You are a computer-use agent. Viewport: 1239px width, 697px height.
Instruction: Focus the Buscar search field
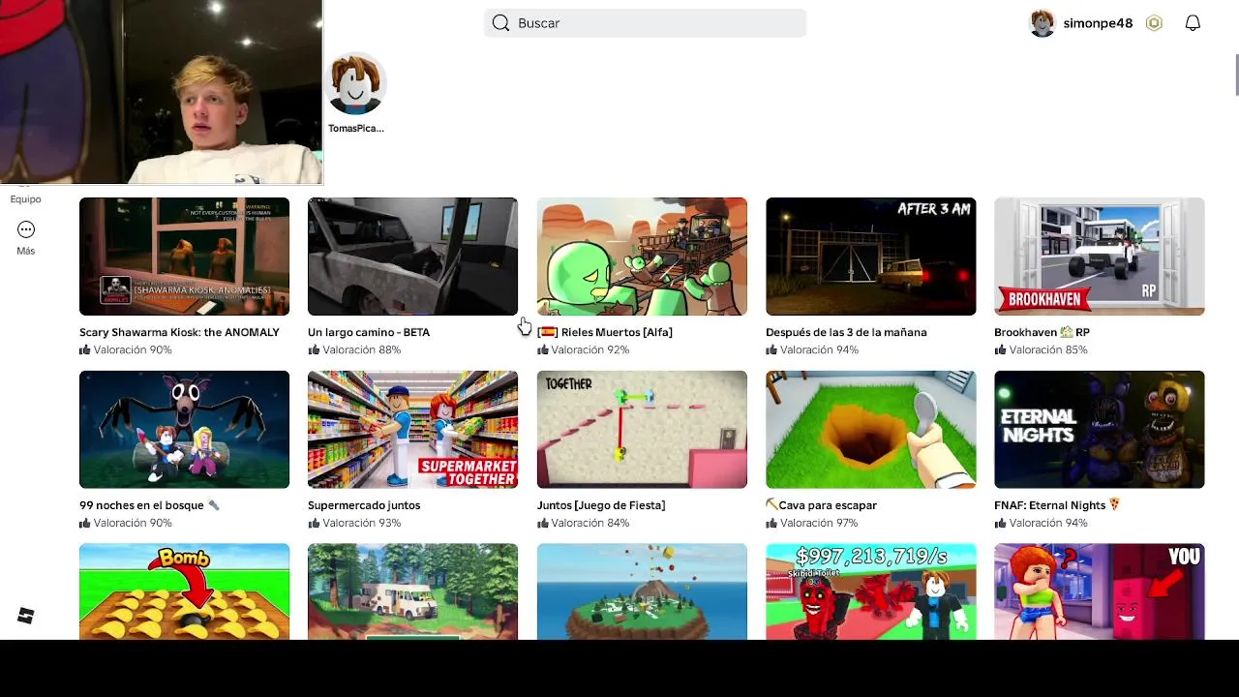click(x=645, y=23)
